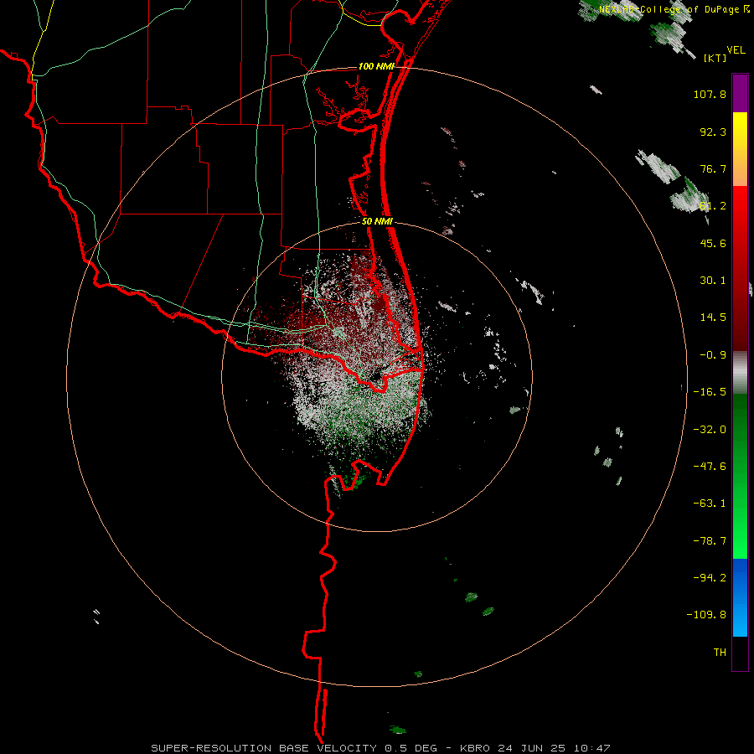Image resolution: width=754 pixels, height=754 pixels.
Task: Pick the black TH segment of the velocity scale
Action: click(740, 653)
